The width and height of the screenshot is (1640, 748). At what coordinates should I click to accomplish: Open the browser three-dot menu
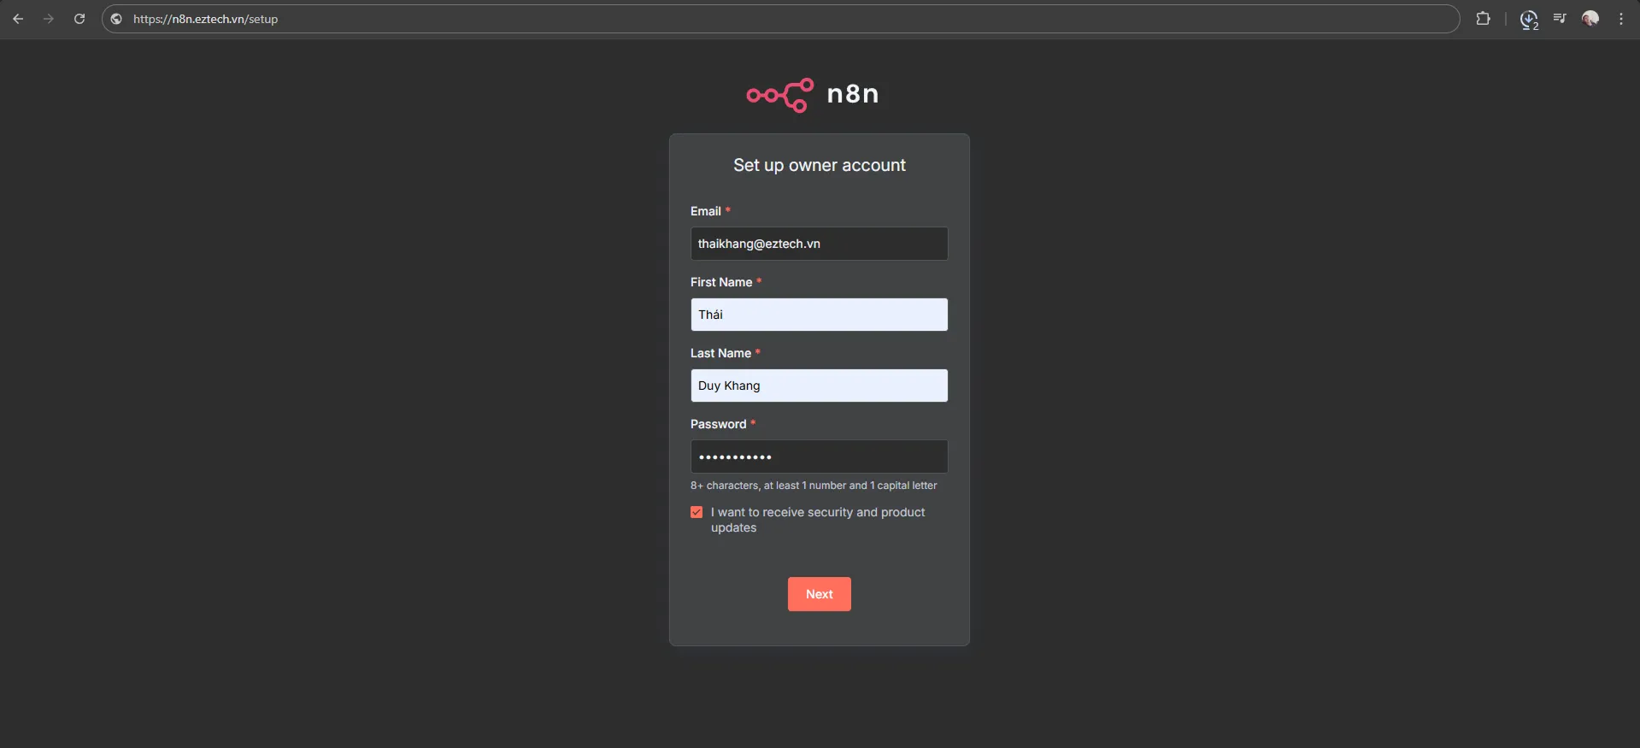(x=1621, y=19)
